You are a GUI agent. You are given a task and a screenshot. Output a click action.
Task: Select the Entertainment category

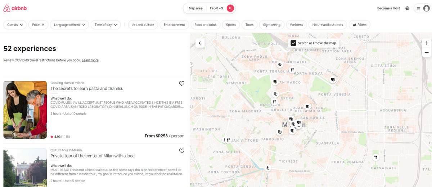coord(174,25)
